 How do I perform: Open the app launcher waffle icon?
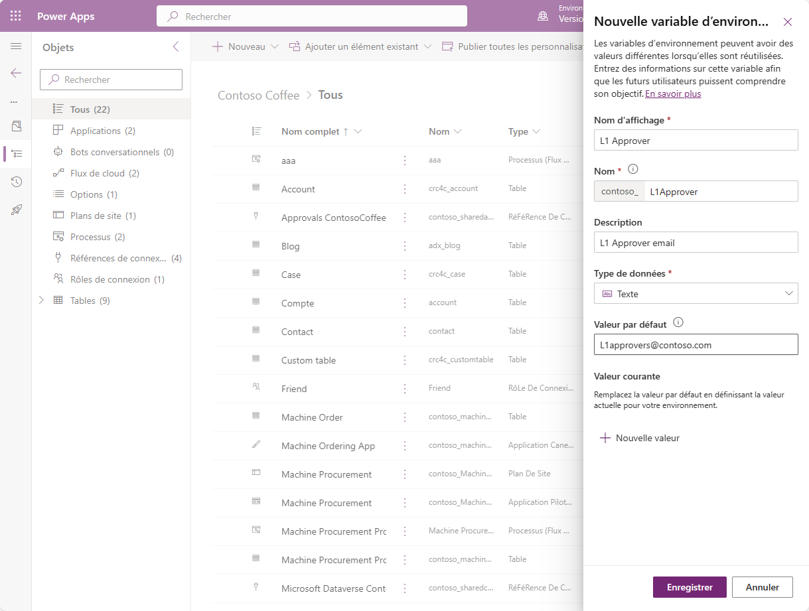click(x=16, y=16)
